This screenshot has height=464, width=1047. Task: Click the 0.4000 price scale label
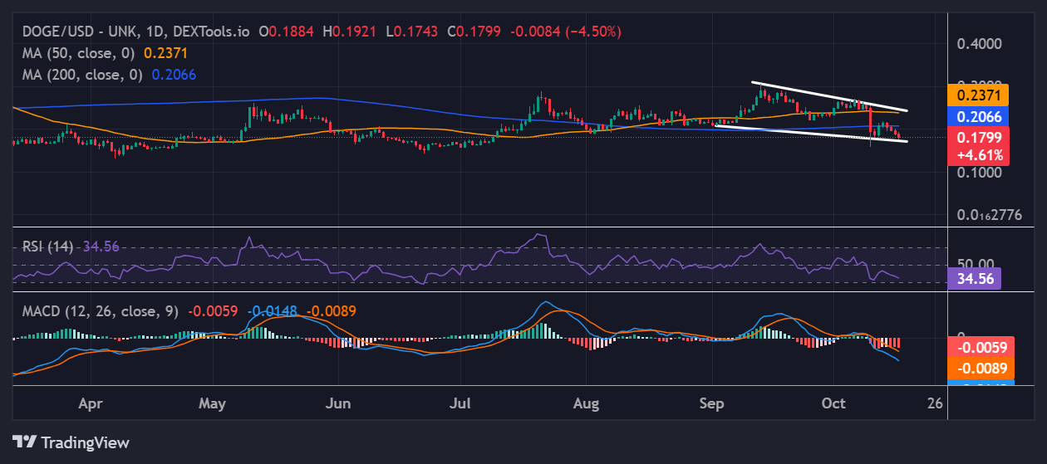coord(981,43)
